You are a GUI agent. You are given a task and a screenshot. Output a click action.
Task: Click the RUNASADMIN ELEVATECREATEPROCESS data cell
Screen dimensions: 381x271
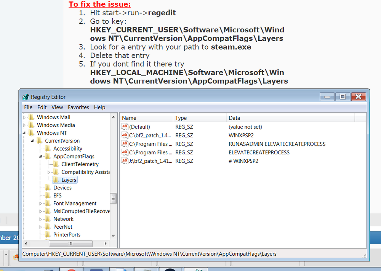(x=277, y=144)
